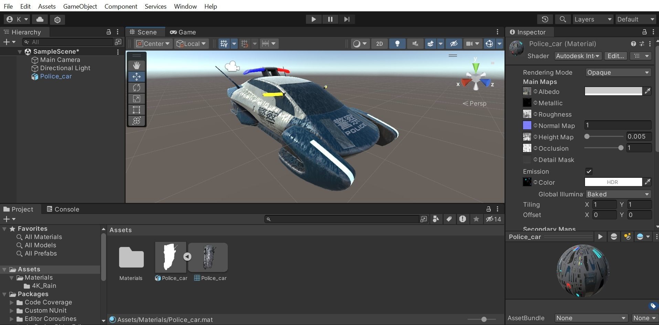659x325 pixels.
Task: Open the Layers dropdown
Action: tap(593, 19)
